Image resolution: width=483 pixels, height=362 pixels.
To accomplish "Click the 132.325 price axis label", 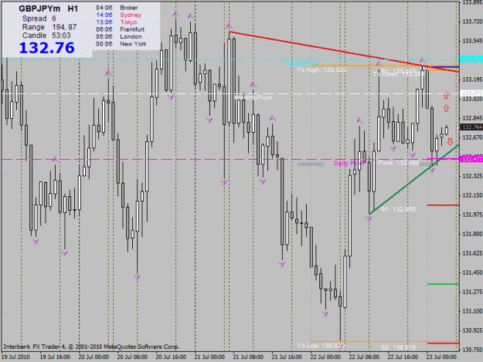I will tap(472, 176).
